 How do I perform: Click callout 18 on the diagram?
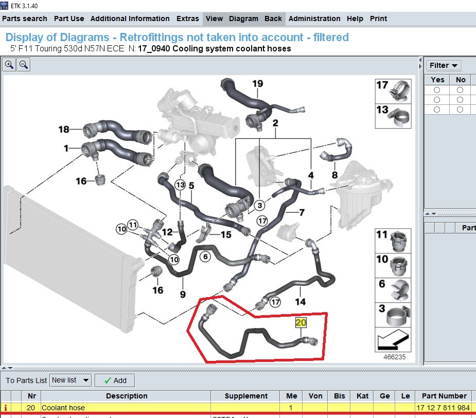pyautogui.click(x=64, y=130)
